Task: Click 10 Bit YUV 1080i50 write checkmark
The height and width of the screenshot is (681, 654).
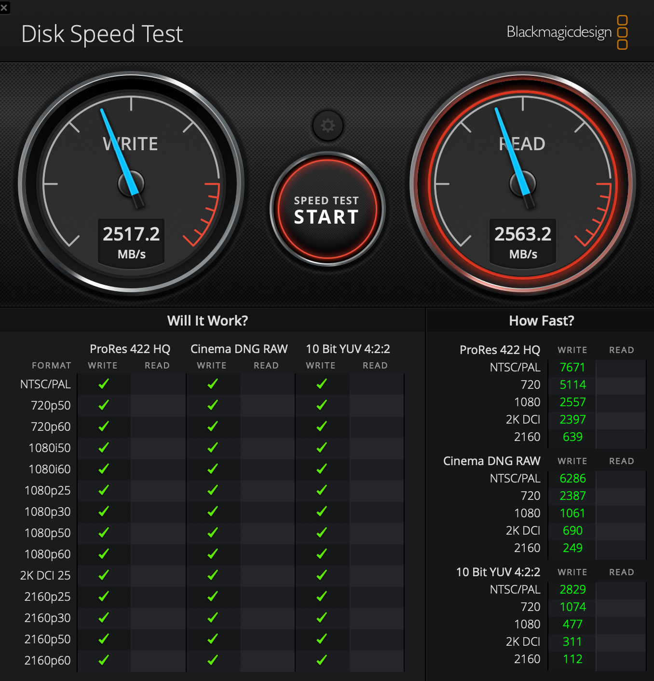Action: (x=322, y=448)
